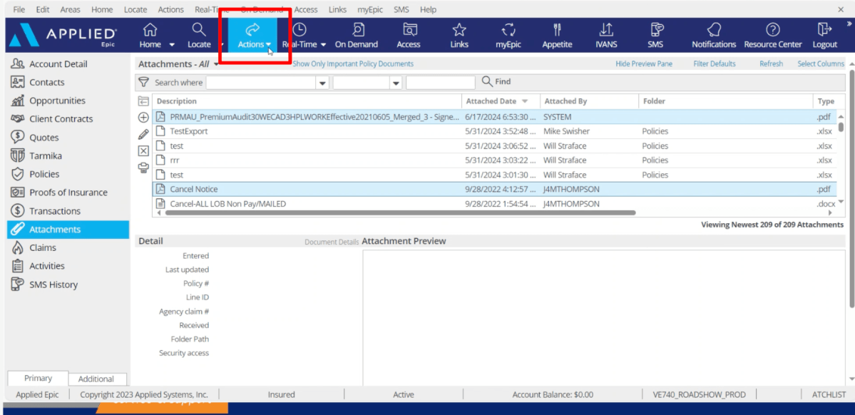Click Filter Defaults link
This screenshot has height=415, width=855.
point(715,63)
